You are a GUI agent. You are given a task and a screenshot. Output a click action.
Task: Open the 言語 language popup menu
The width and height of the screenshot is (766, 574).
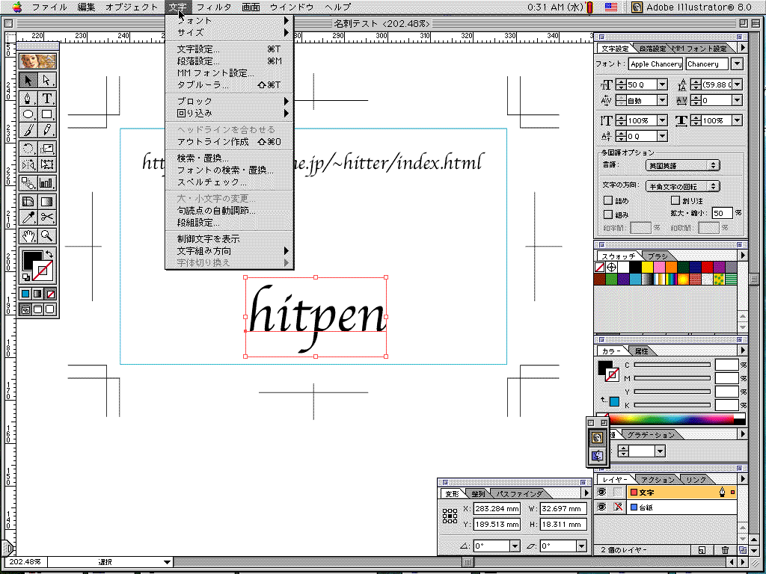click(x=682, y=165)
